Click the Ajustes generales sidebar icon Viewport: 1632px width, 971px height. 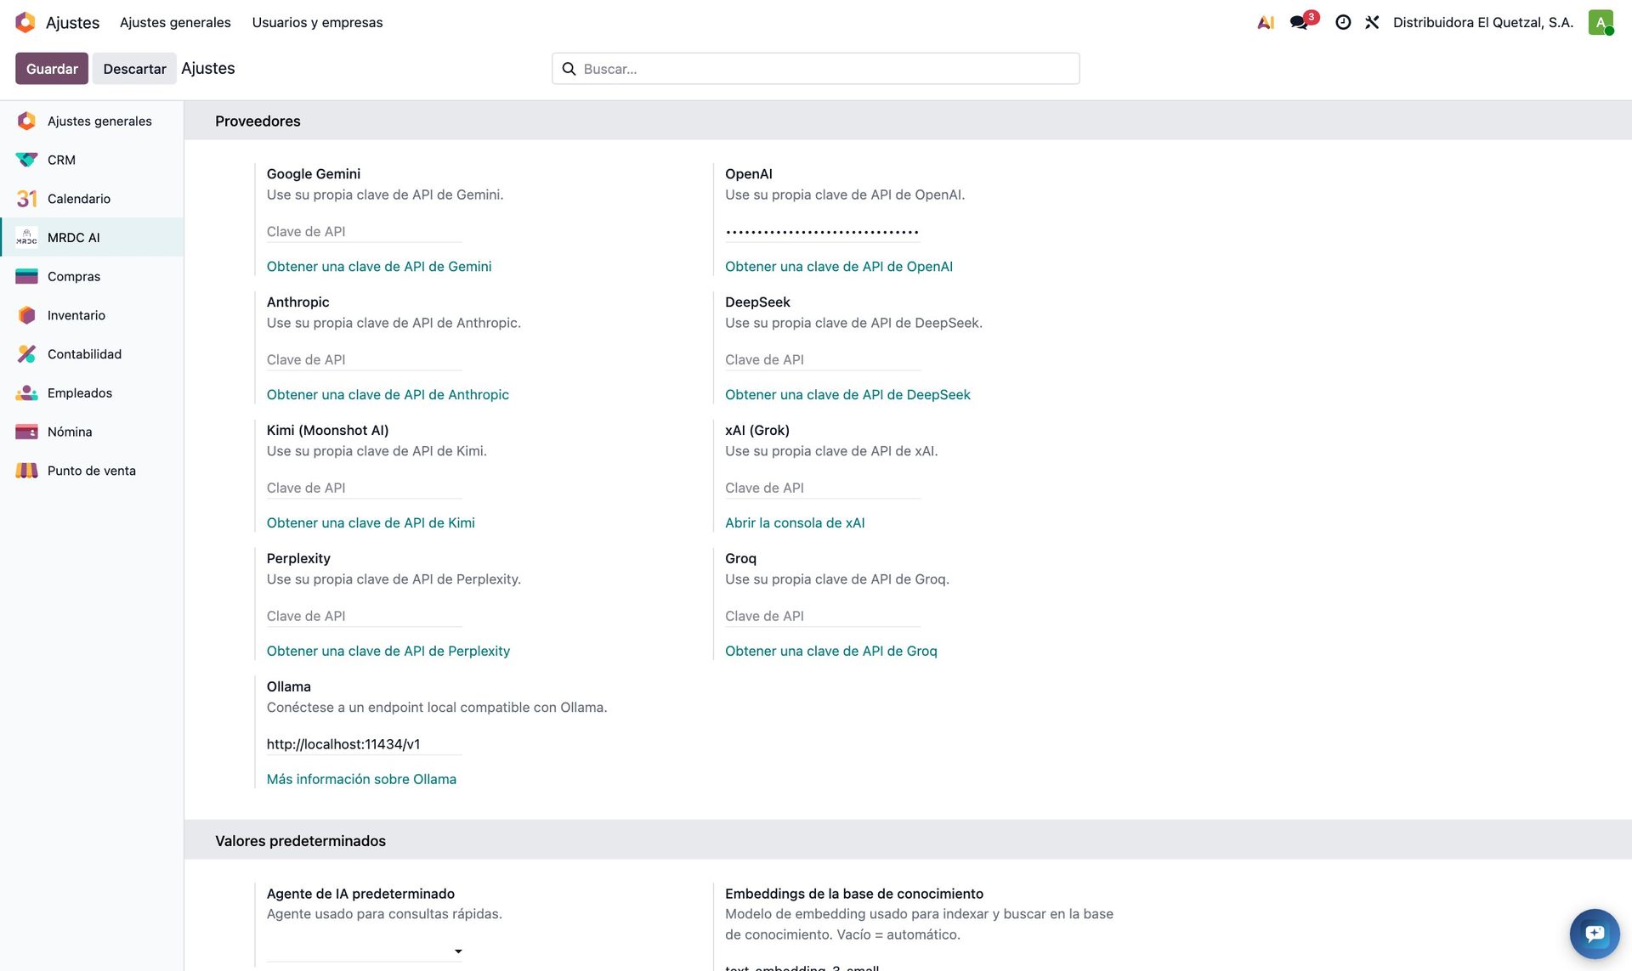click(26, 121)
